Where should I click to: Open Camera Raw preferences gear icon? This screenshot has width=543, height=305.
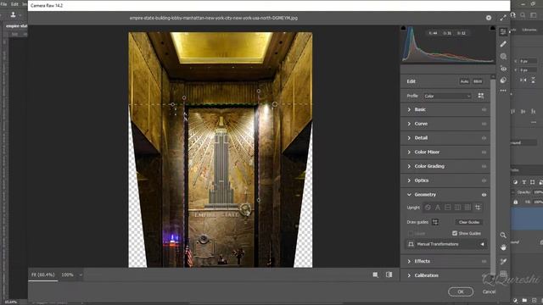pyautogui.click(x=489, y=18)
